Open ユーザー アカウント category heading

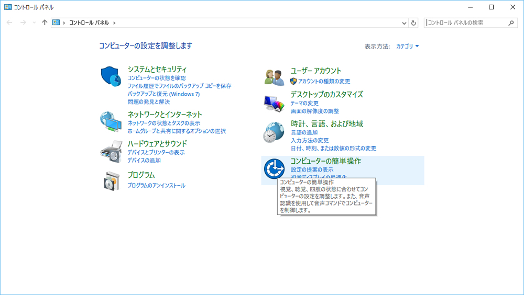click(316, 71)
